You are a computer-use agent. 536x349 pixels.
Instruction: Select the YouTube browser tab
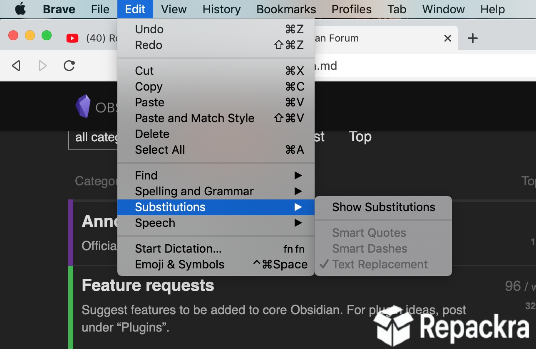tap(92, 38)
